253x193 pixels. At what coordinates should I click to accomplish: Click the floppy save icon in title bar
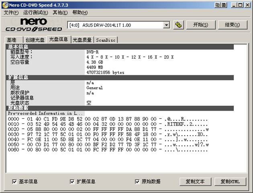[x=224, y=5]
